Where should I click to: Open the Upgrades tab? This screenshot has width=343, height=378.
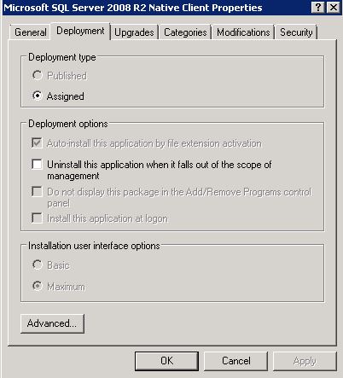(134, 32)
